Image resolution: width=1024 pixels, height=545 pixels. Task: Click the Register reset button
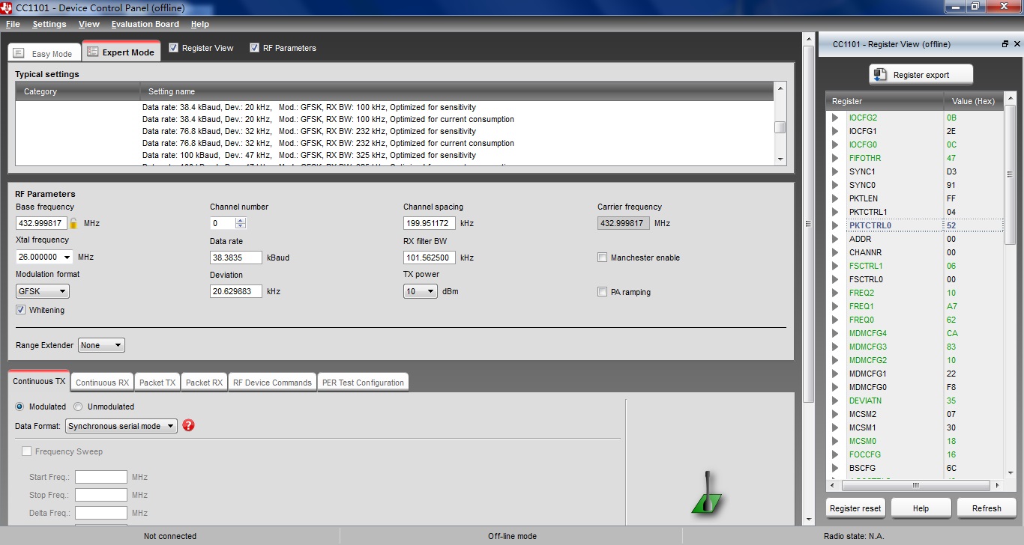855,508
